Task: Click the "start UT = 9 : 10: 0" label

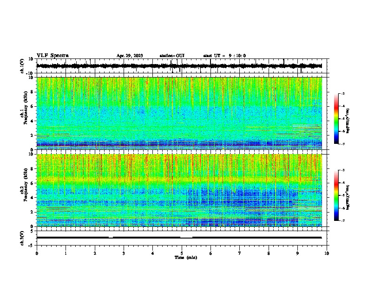Action: (x=224, y=56)
